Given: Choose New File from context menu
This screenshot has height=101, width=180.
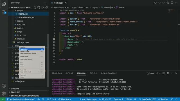Looking at the screenshot, I should tap(32, 47).
